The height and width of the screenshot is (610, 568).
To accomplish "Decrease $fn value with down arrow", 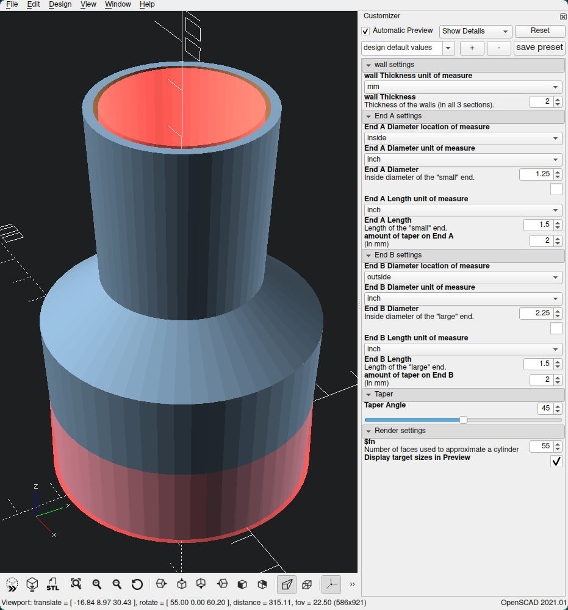I will click(558, 448).
